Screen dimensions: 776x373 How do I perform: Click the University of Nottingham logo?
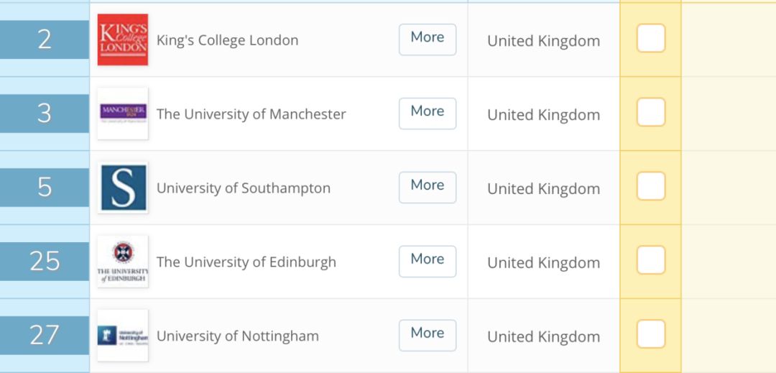coord(123,336)
